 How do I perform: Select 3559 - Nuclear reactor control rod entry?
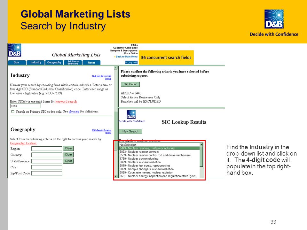pos(159,155)
